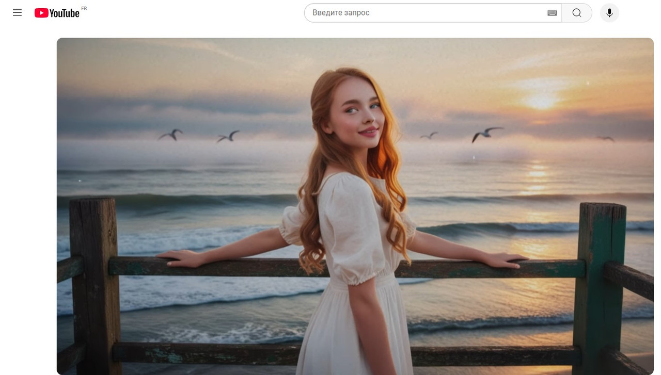Go to YouTube home via logo

pos(57,13)
